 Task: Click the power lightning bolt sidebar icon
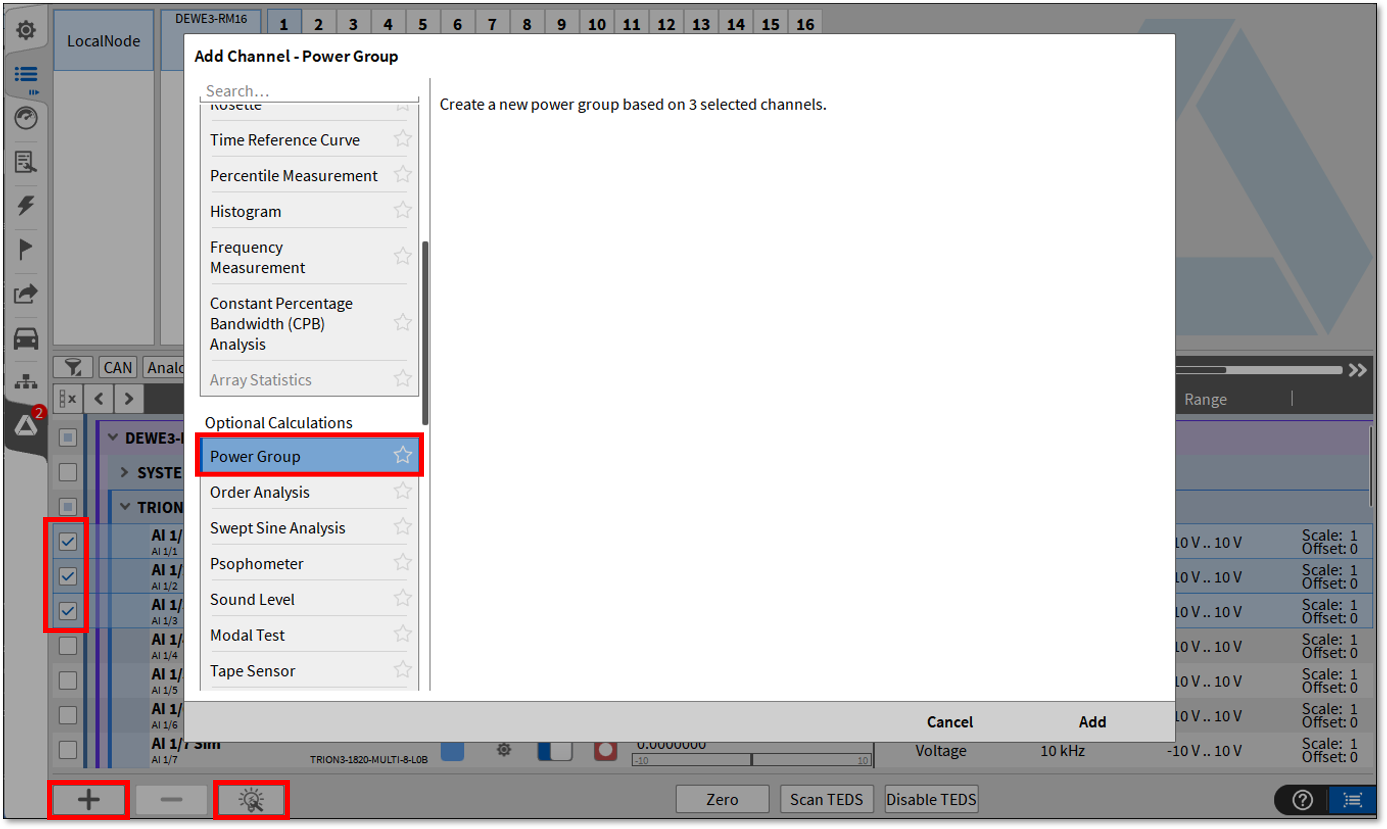point(26,205)
